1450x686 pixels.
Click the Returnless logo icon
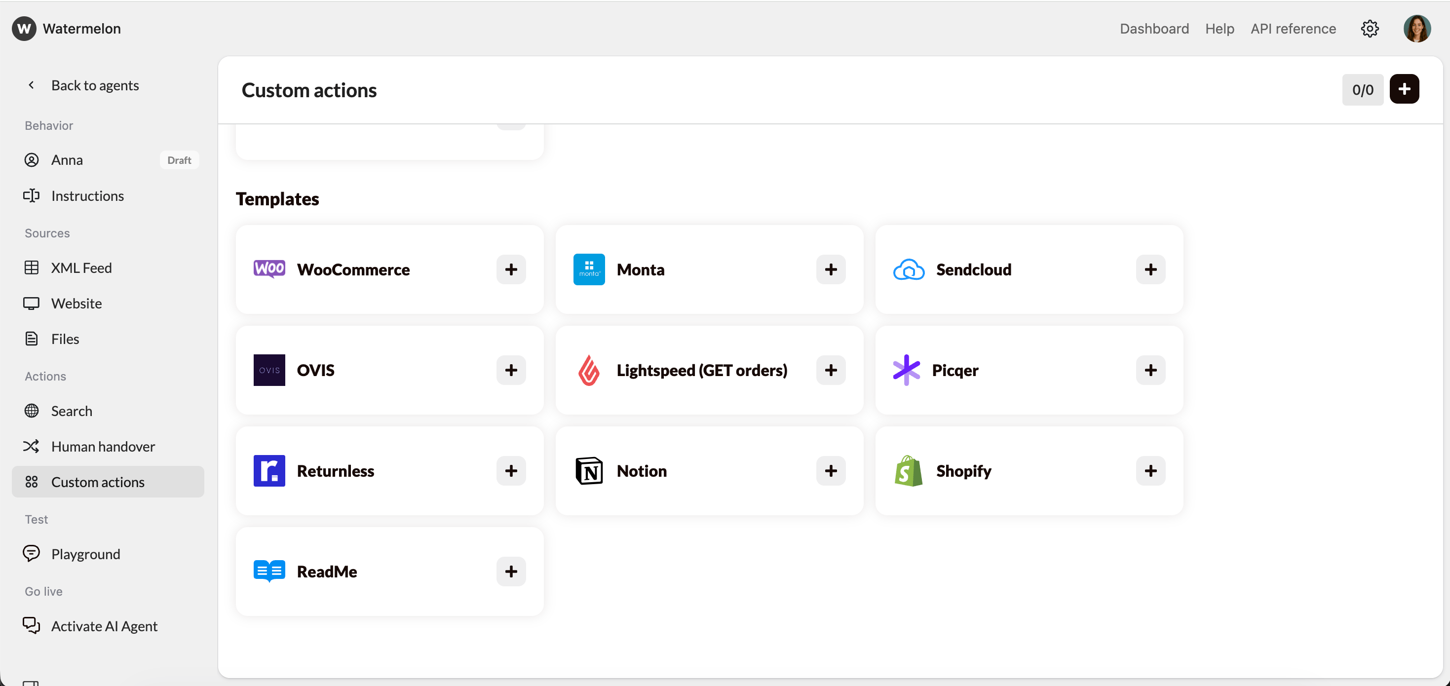click(x=269, y=471)
